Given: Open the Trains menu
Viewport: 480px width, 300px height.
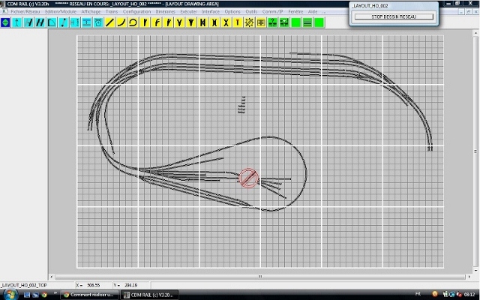Looking at the screenshot, I should coord(112,12).
